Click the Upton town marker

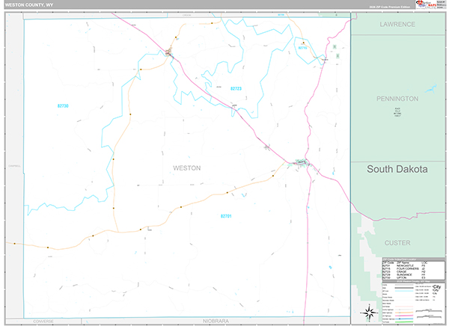coord(168,52)
